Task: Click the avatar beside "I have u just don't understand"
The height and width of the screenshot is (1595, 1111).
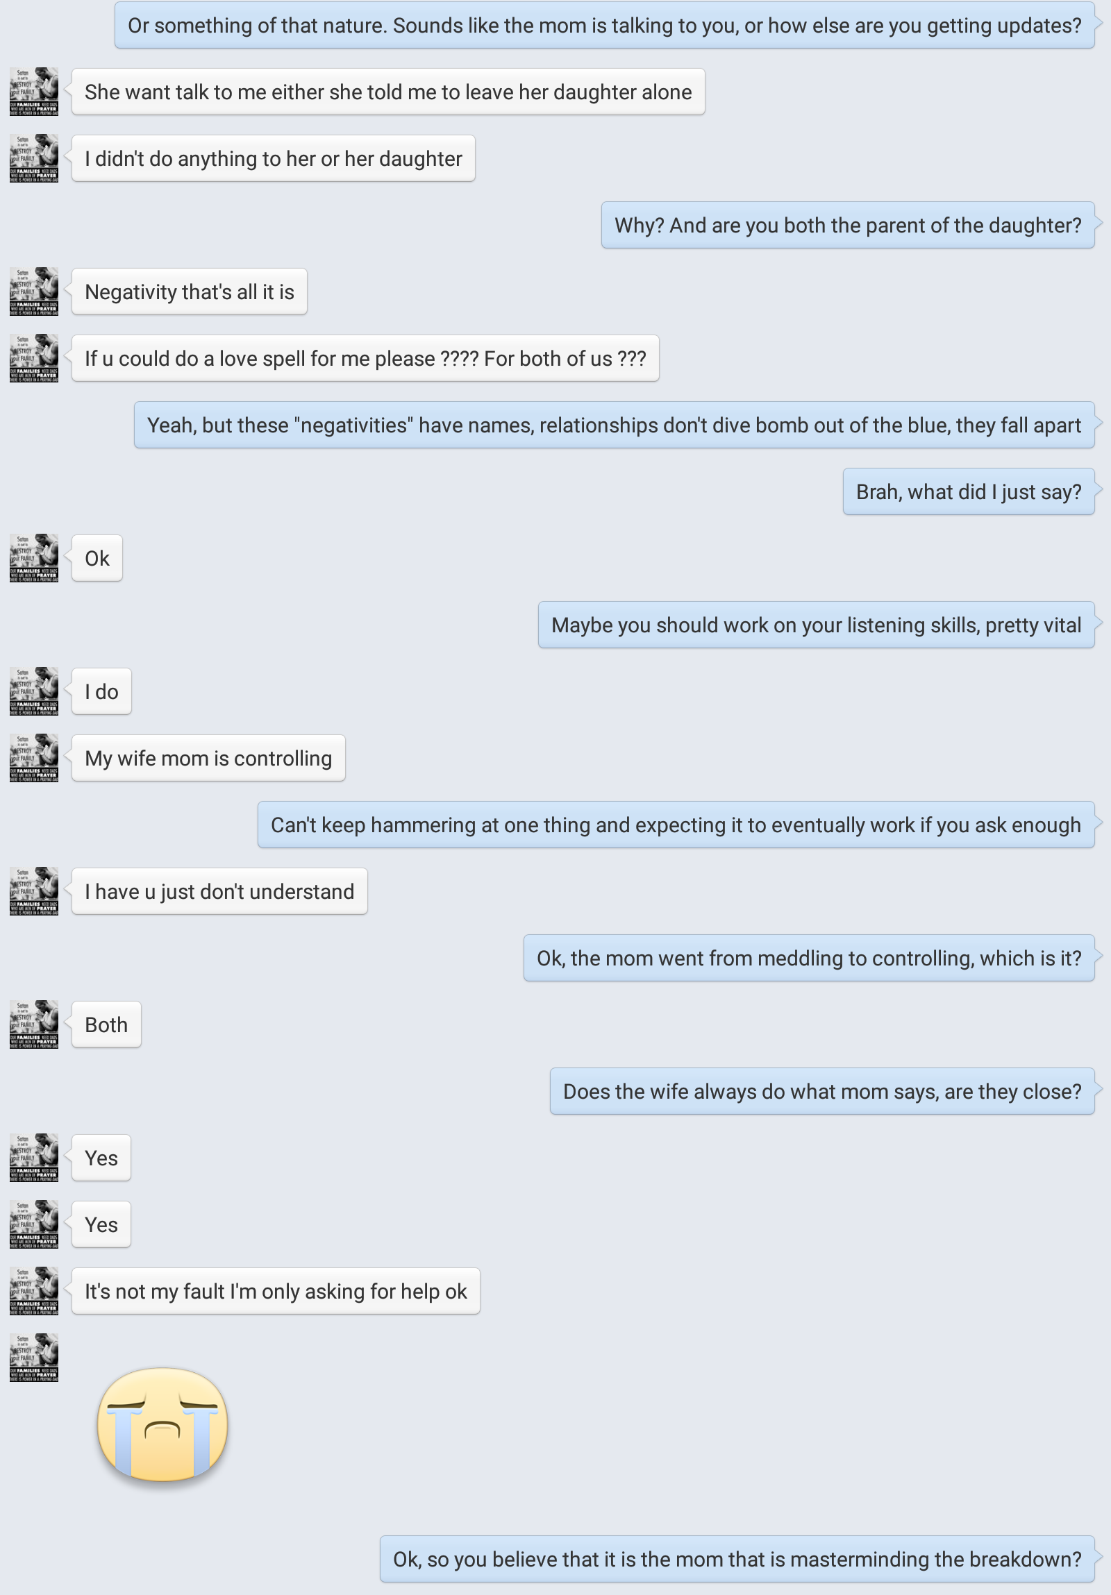Action: point(33,891)
